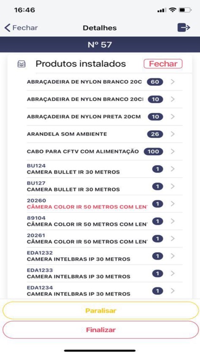The height and width of the screenshot is (355, 200).
Task: Go back using Fechar in header
Action: (21, 28)
